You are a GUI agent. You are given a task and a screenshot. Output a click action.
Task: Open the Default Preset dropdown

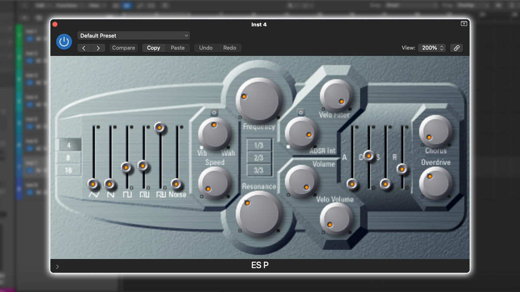click(133, 35)
